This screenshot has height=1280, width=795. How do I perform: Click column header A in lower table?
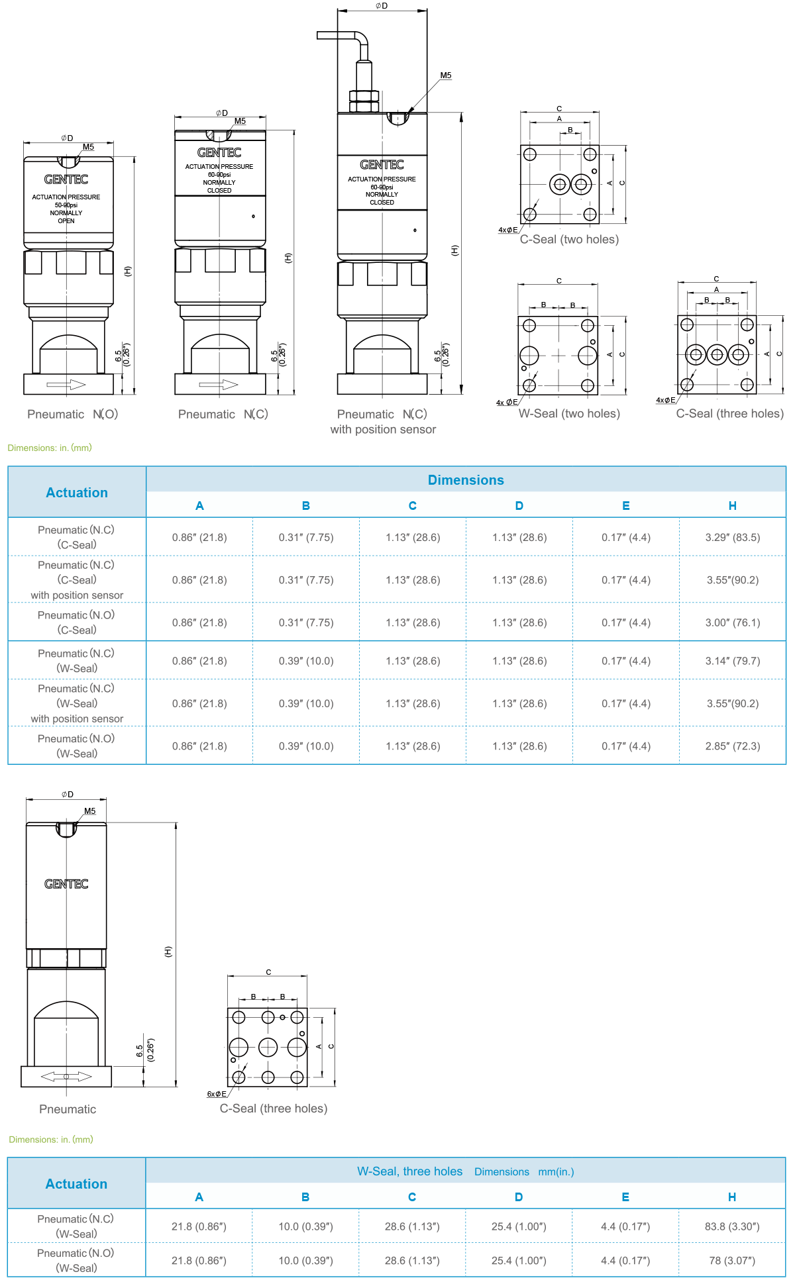point(199,1197)
